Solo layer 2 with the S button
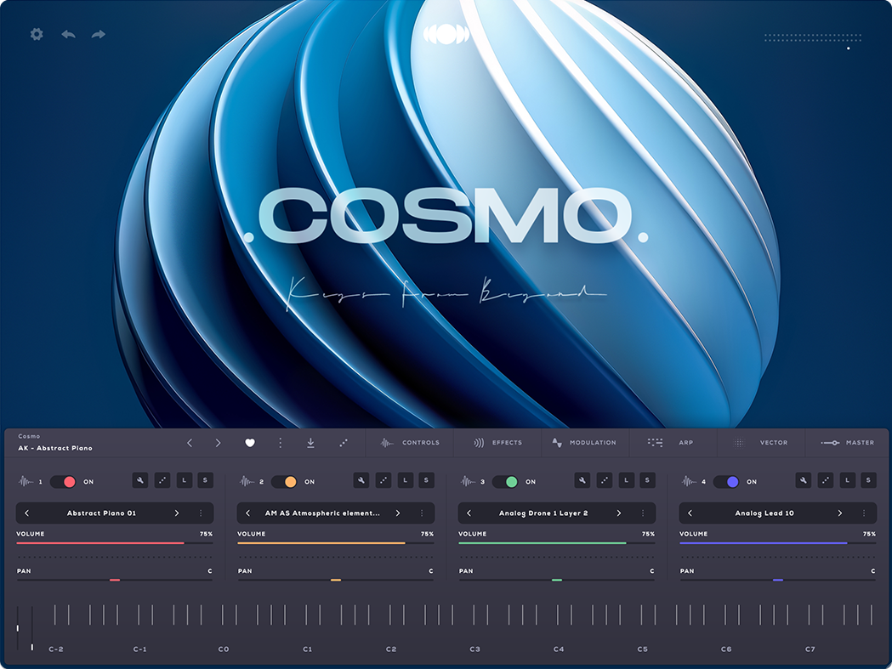This screenshot has height=669, width=892. pyautogui.click(x=426, y=480)
